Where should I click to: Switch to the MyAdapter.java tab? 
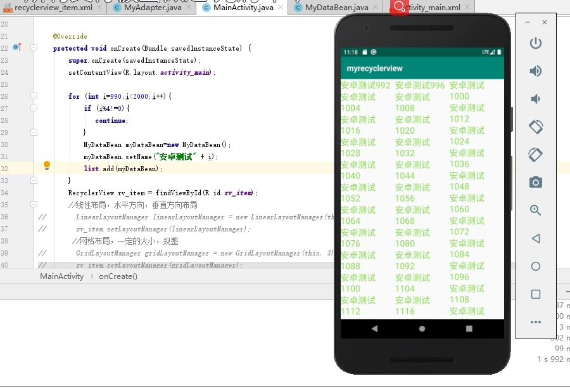(x=152, y=8)
